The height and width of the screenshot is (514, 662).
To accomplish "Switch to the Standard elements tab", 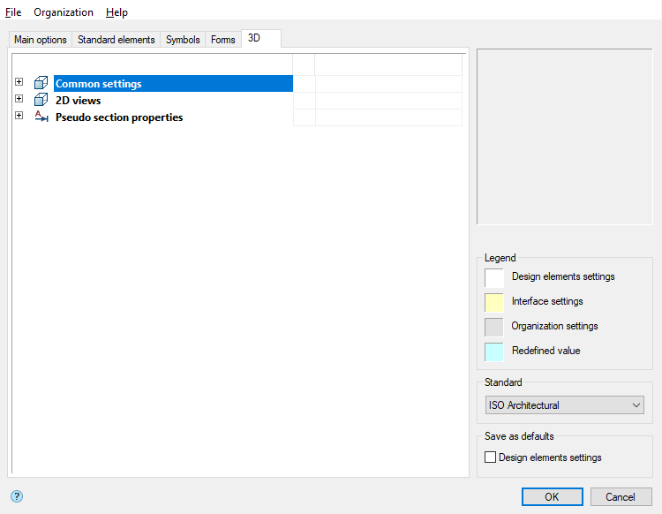I will [117, 40].
